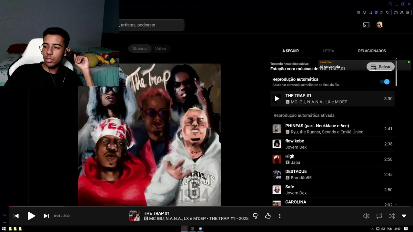Click the flow kobe thumbnail
The height and width of the screenshot is (232, 413).
click(x=277, y=144)
